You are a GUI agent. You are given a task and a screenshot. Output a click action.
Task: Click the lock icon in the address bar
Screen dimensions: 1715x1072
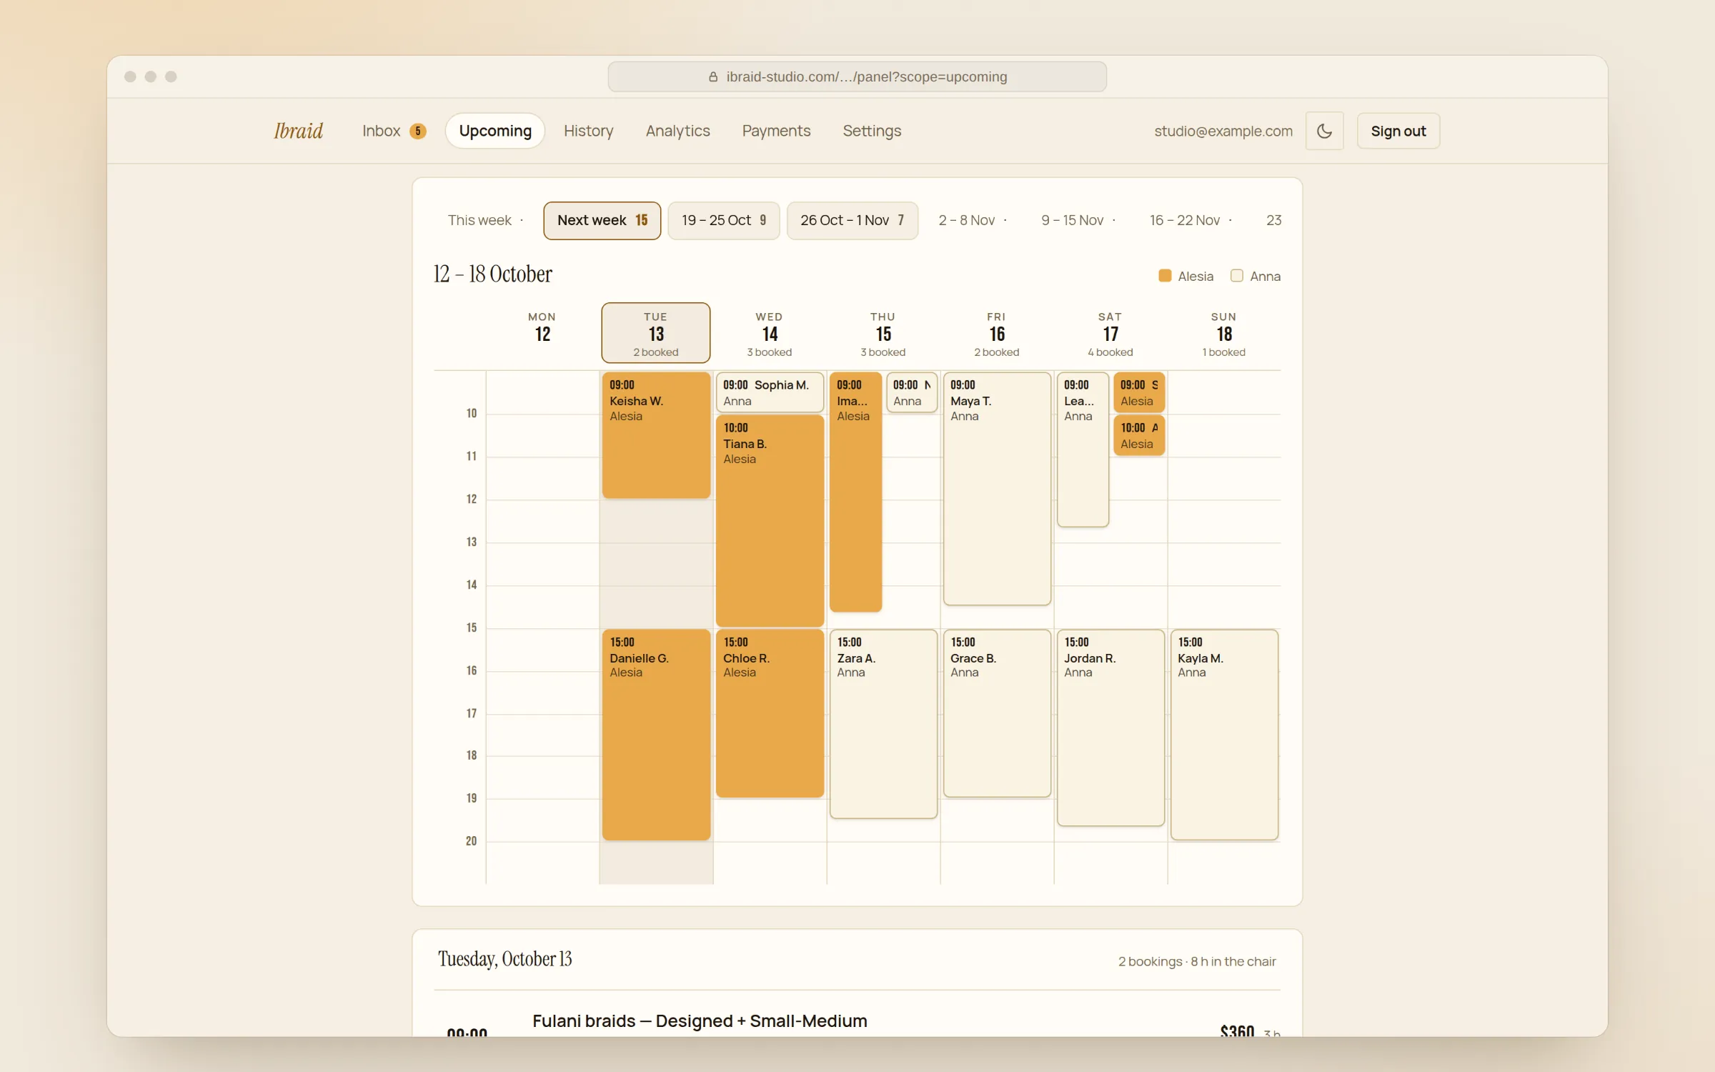tap(712, 76)
